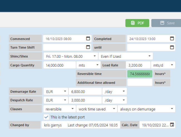
Task: Open the Turn Time Shift calendar picker
Action: coord(88,47)
